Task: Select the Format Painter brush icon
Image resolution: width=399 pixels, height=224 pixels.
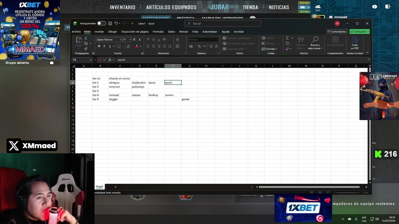Action: (x=86, y=49)
